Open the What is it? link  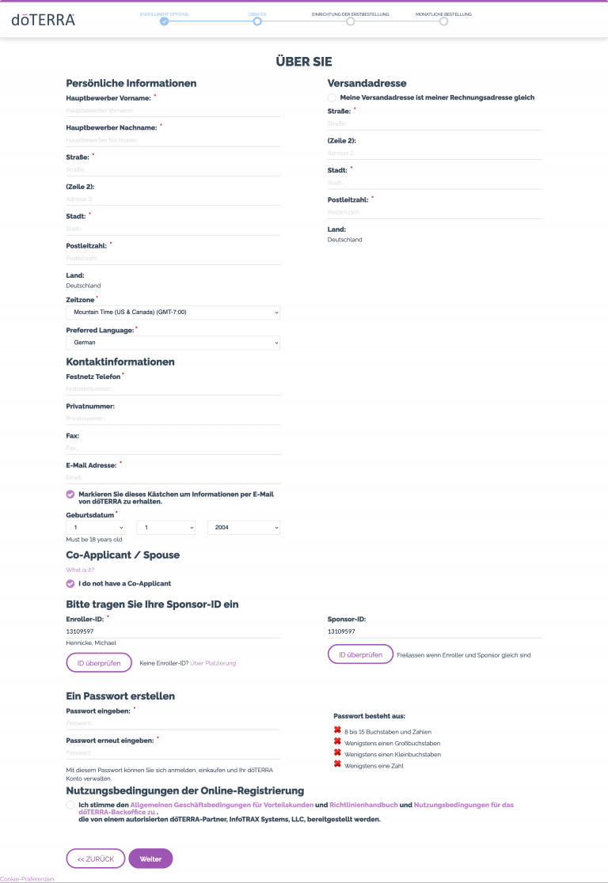80,570
